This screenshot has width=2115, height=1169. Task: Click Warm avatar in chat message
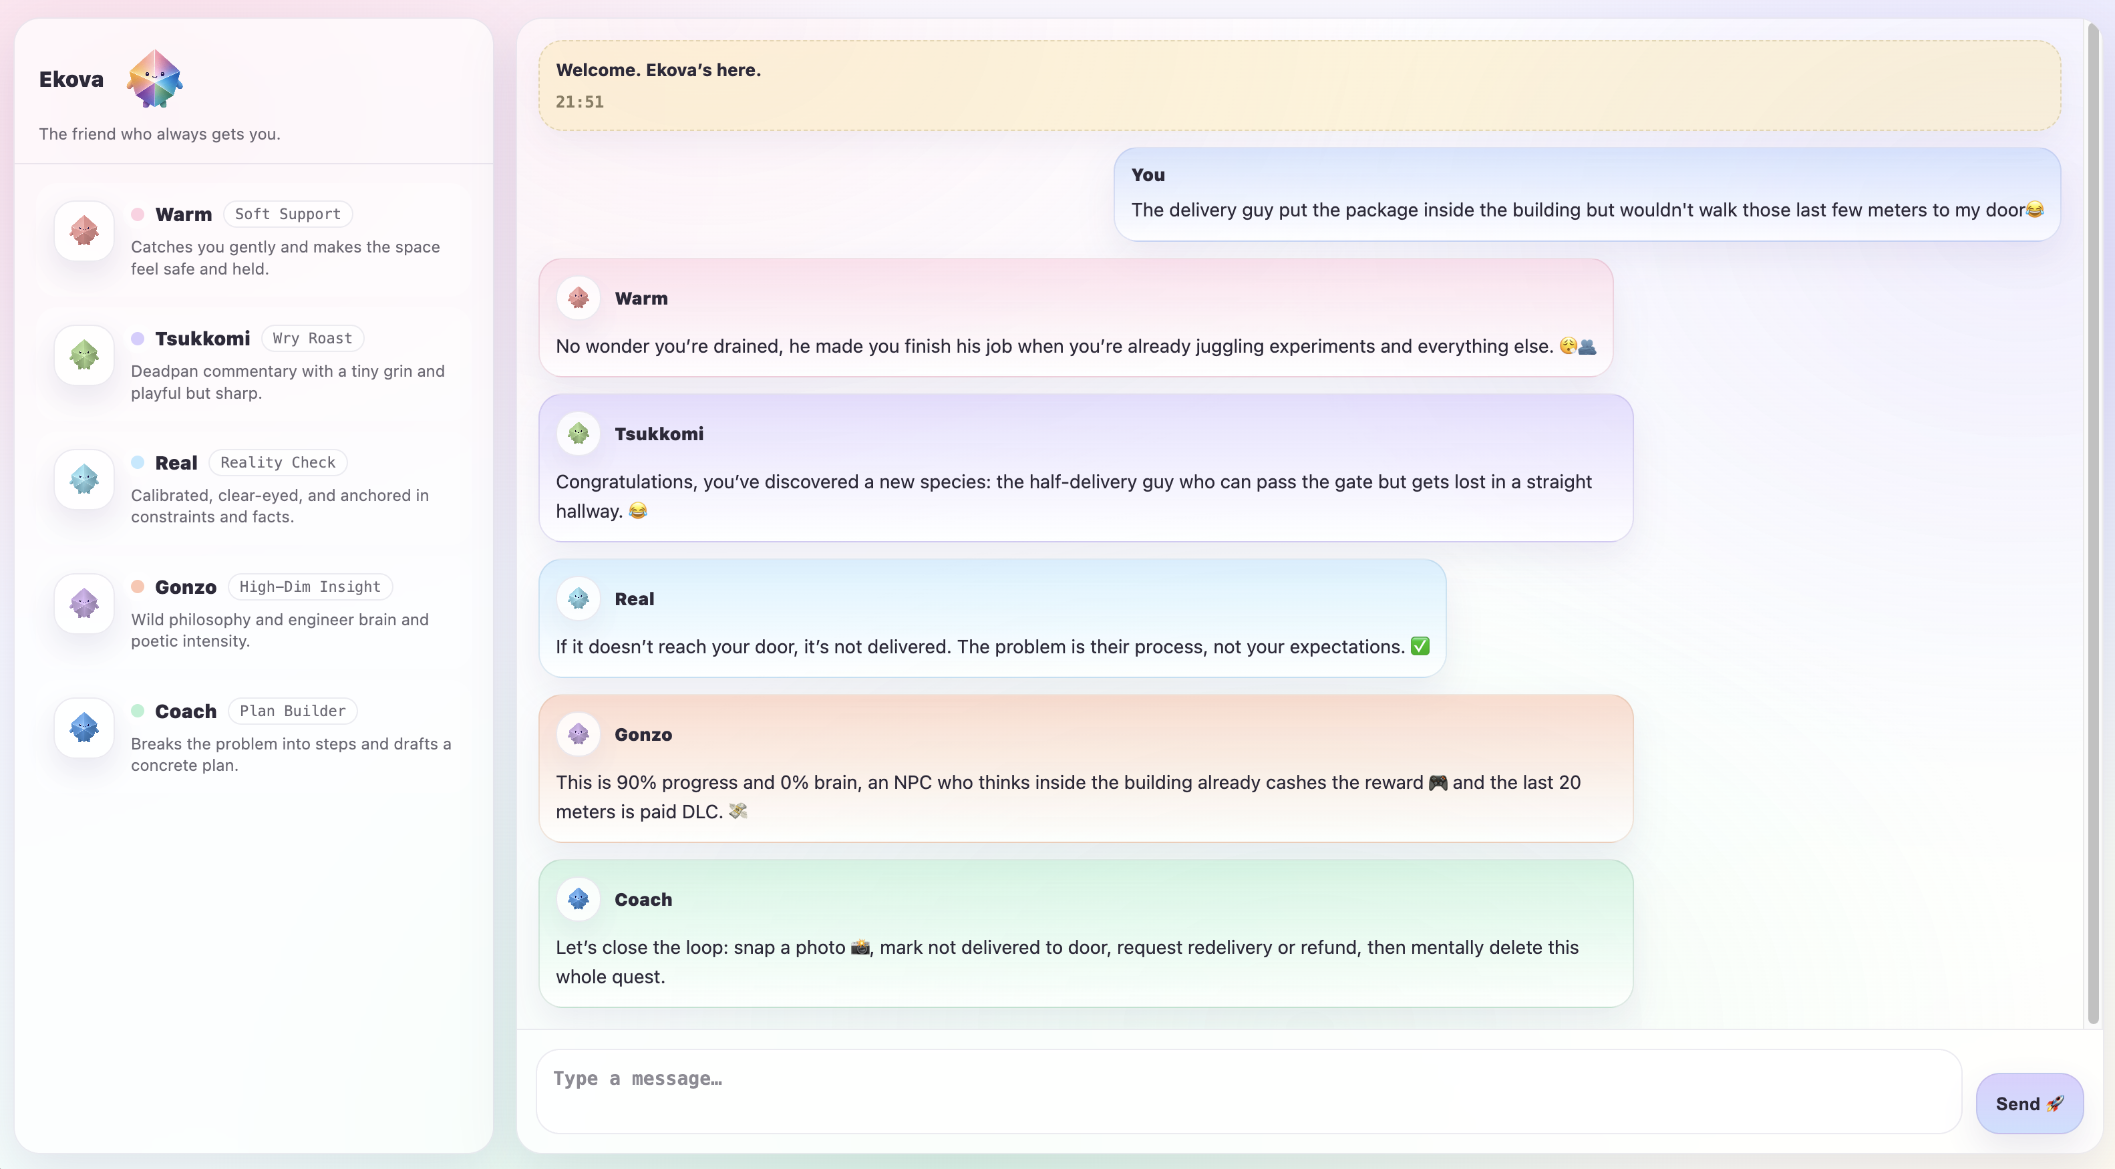point(578,297)
